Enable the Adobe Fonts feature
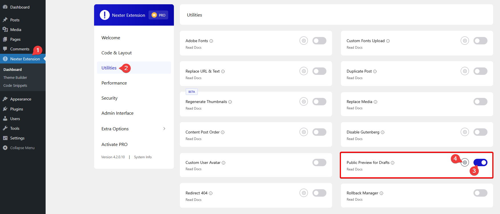The image size is (500, 214). click(x=319, y=40)
